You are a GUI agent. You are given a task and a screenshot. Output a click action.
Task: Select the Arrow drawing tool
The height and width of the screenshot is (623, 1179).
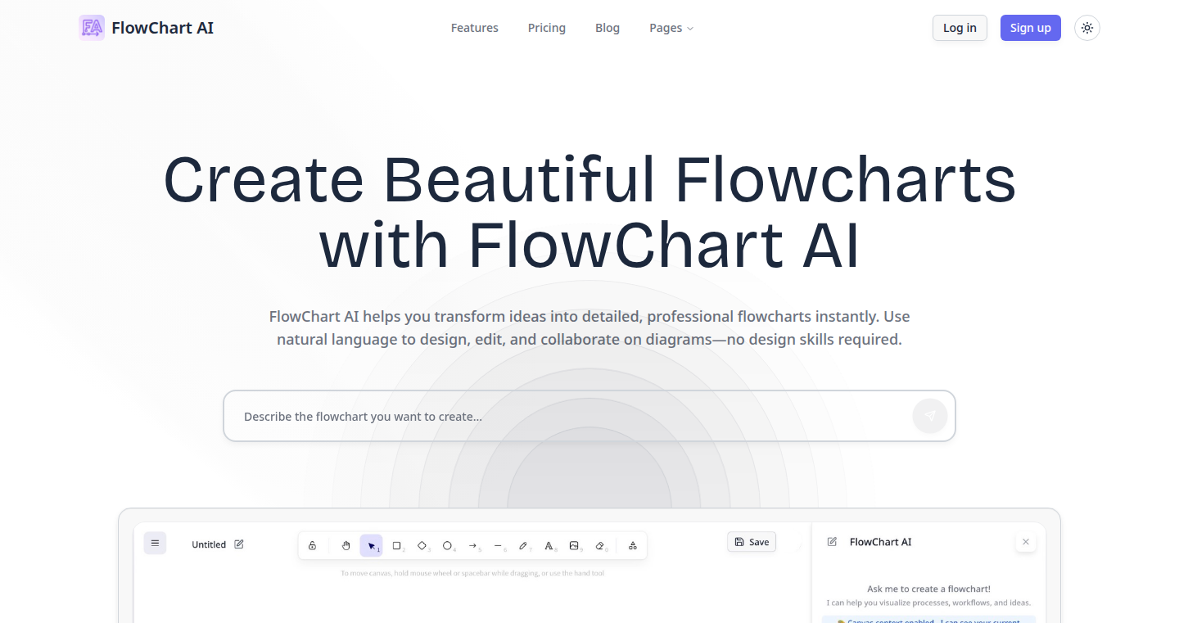[x=473, y=545]
